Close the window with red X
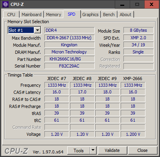This screenshot has width=160, height=157. pos(152,4)
